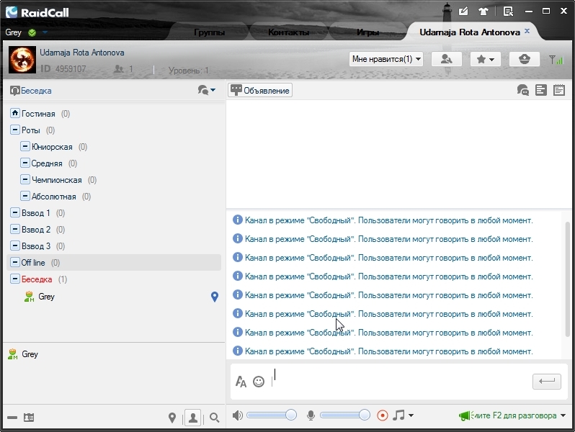Open the font formatting icon in chat input

click(241, 382)
